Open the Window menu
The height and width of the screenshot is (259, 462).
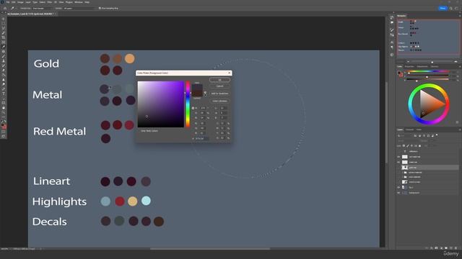(x=79, y=2)
